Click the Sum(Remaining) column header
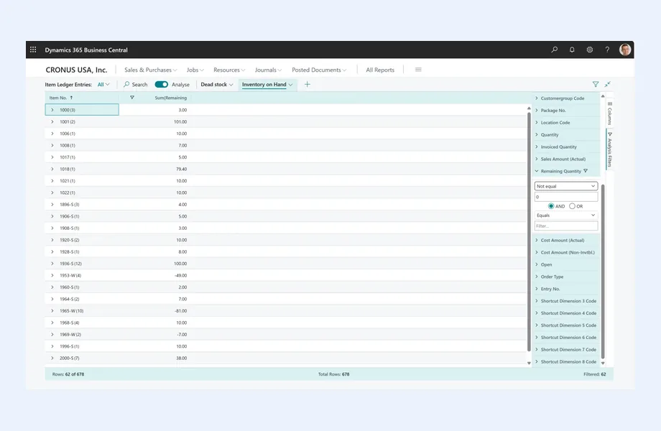The image size is (661, 431). (170, 98)
